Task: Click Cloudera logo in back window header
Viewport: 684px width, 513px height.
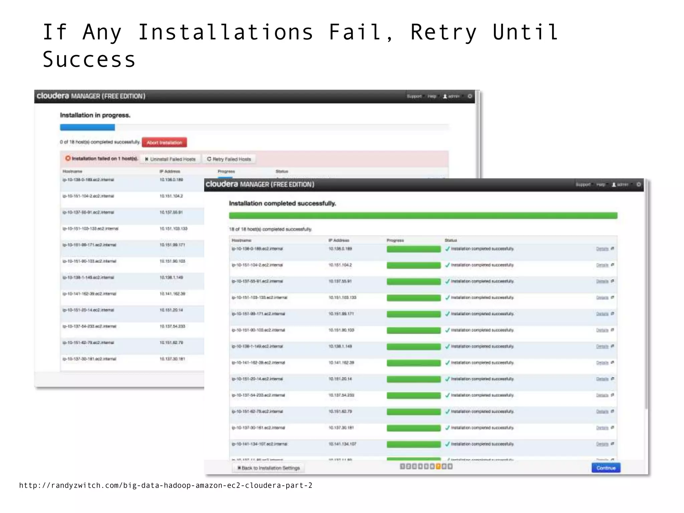Action: (53, 96)
